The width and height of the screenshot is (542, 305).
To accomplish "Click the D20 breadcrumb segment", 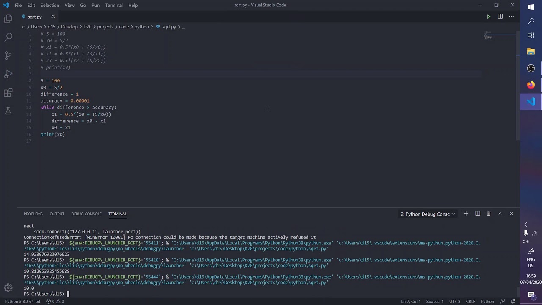I will pos(87,27).
